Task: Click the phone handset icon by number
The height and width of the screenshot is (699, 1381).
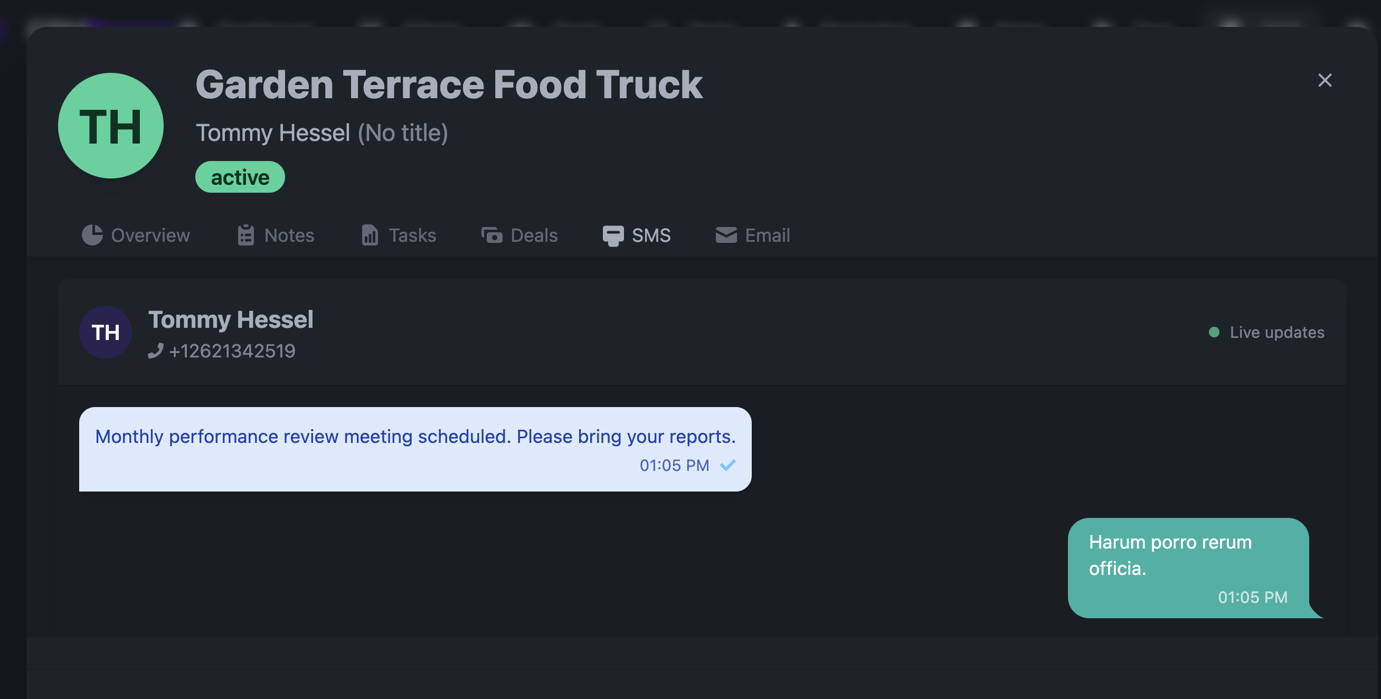Action: click(x=156, y=351)
